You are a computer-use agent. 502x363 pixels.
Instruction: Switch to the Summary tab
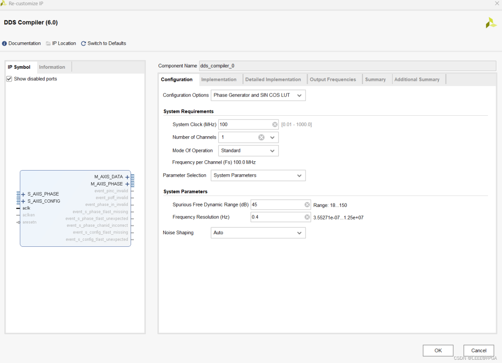pyautogui.click(x=375, y=79)
